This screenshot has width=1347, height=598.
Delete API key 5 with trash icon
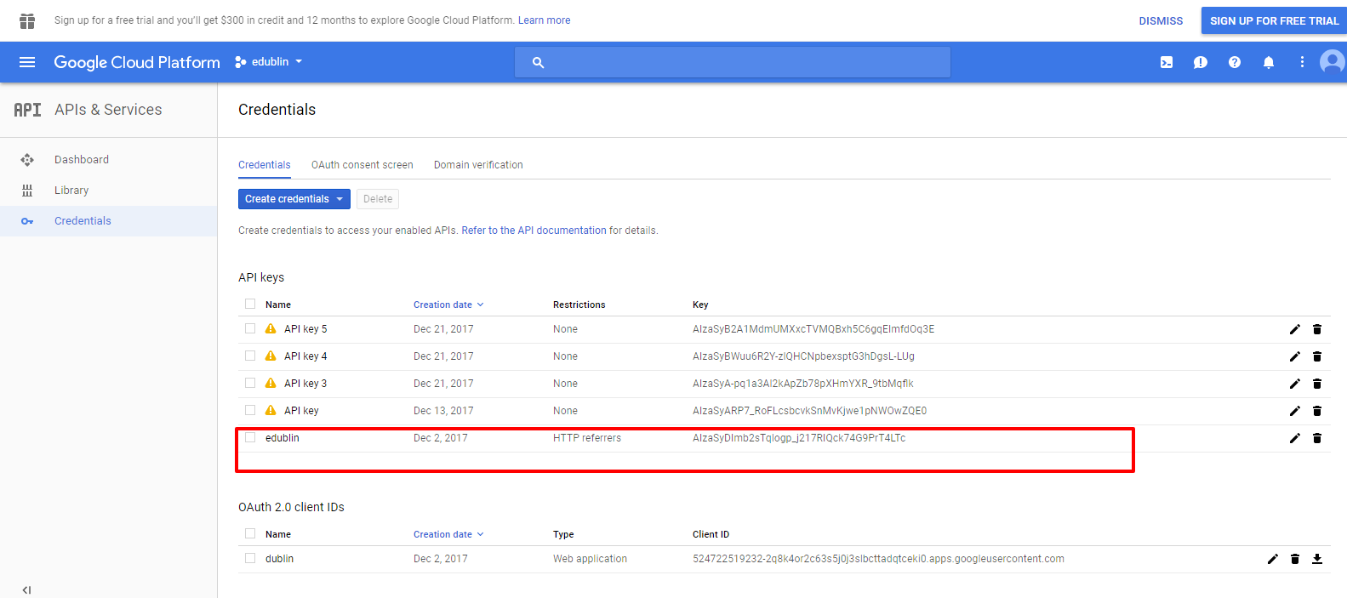click(1317, 329)
